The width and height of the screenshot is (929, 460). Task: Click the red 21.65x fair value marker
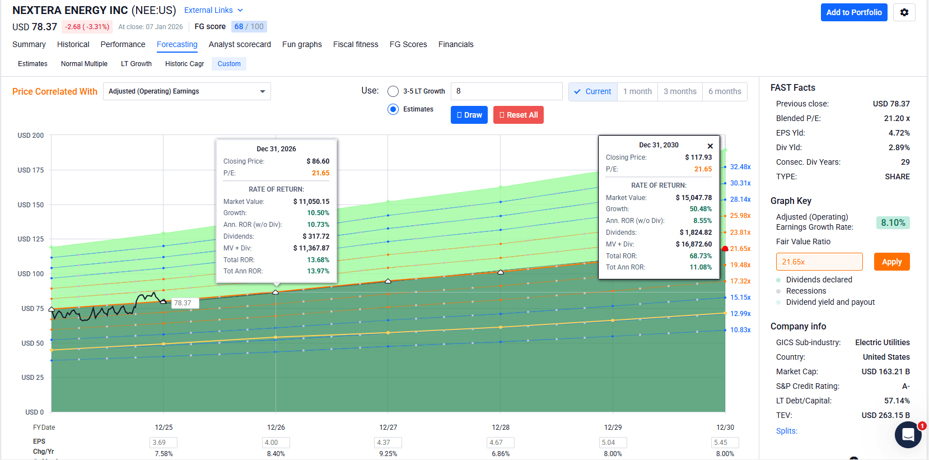click(x=725, y=249)
